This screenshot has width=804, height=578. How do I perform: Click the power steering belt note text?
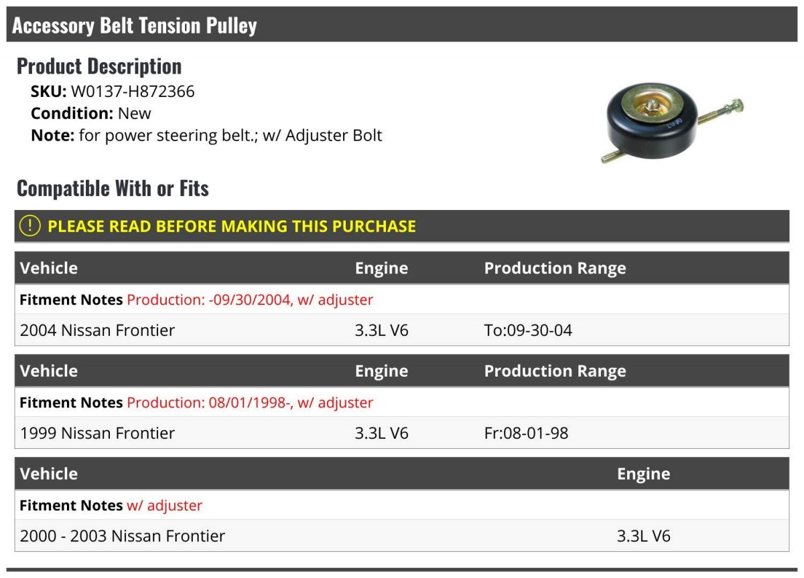click(x=230, y=135)
